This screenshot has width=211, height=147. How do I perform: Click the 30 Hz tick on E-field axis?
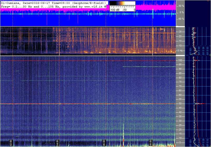(x=180, y=121)
